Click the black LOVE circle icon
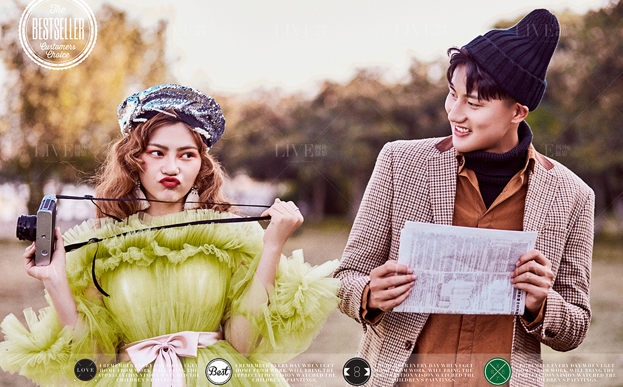 point(85,370)
